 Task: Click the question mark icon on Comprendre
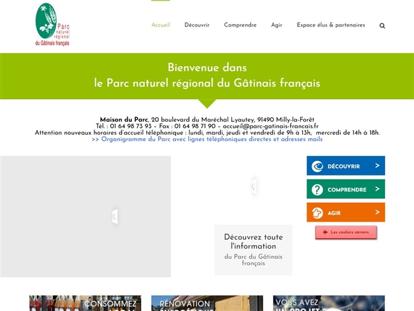317,190
